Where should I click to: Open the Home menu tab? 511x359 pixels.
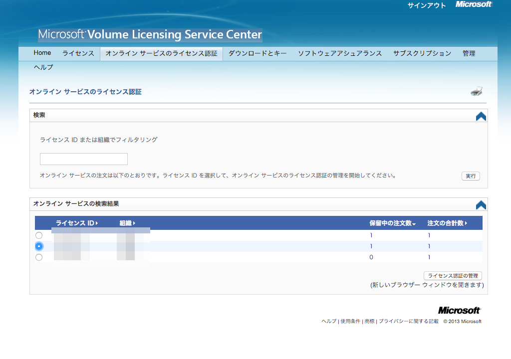coord(42,53)
